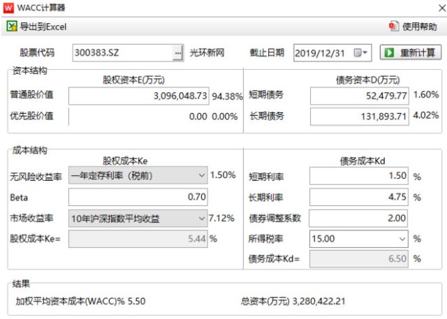Open the 所得税率 dropdown
Screen dimensions: 447x319
pyautogui.click(x=402, y=239)
